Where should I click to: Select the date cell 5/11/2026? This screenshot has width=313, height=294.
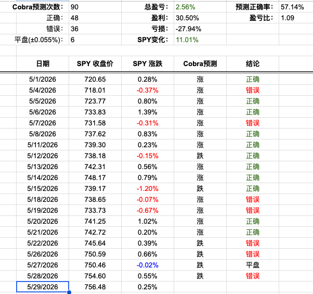pos(43,145)
